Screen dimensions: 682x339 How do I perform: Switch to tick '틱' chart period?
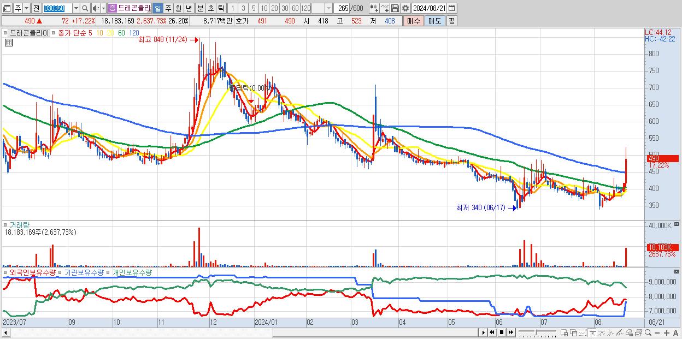click(x=221, y=8)
